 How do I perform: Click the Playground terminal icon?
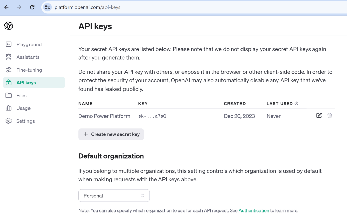[9, 44]
